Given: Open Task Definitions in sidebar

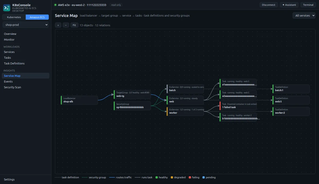Looking at the screenshot, I should point(26,64).
